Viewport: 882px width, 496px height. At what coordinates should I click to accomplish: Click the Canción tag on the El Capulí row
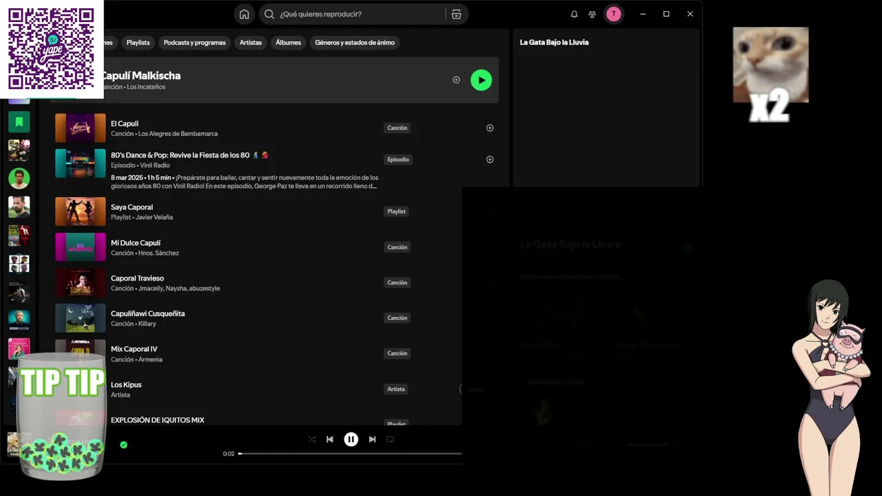click(397, 128)
